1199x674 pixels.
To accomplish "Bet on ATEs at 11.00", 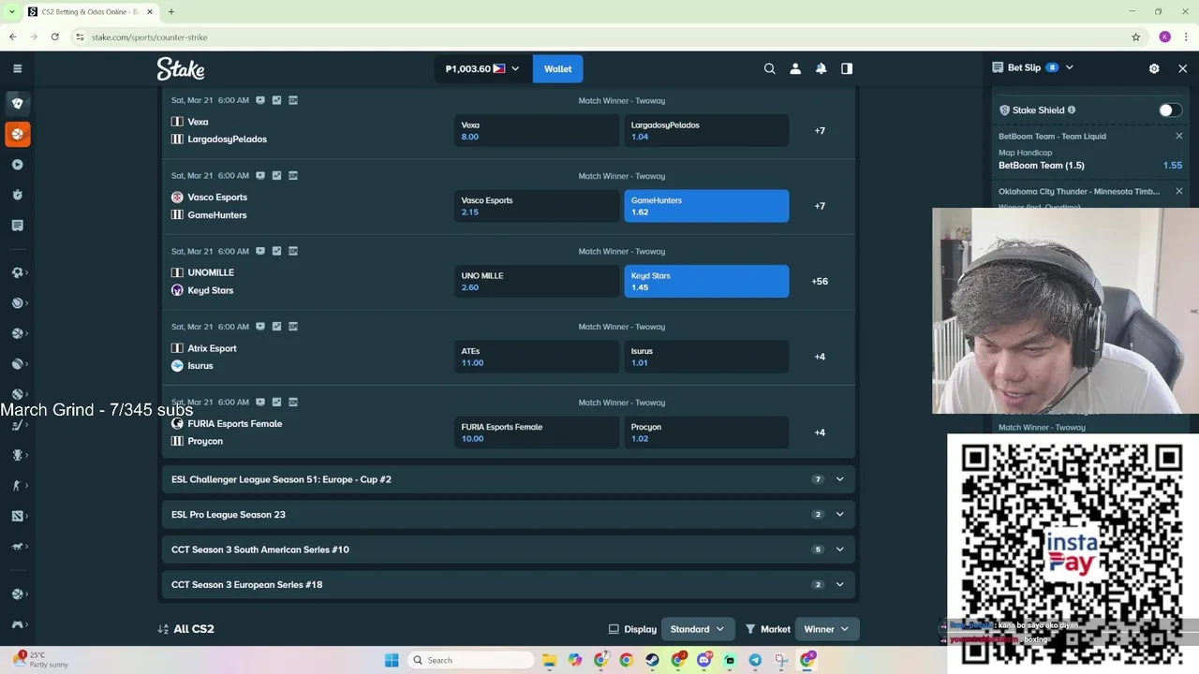I will [537, 357].
